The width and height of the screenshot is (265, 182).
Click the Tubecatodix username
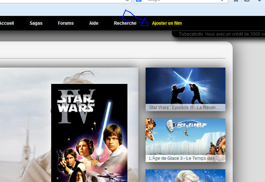pyautogui.click(x=191, y=34)
